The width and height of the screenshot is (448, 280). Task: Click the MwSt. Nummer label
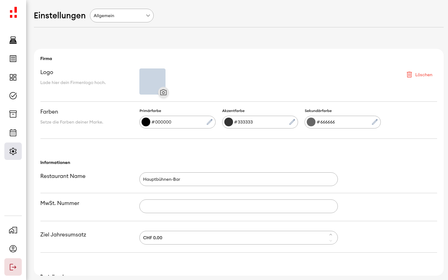pyautogui.click(x=60, y=203)
